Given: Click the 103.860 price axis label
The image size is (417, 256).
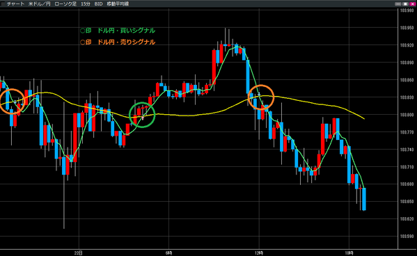Looking at the screenshot, I should click(407, 80).
